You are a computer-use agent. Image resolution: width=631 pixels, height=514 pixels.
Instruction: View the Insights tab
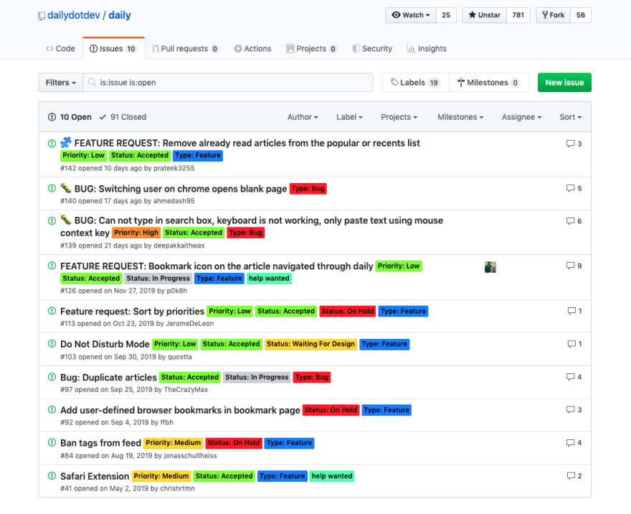coord(427,49)
